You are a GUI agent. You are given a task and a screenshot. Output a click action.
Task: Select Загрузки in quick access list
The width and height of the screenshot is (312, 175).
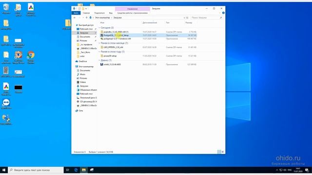tap(84, 33)
